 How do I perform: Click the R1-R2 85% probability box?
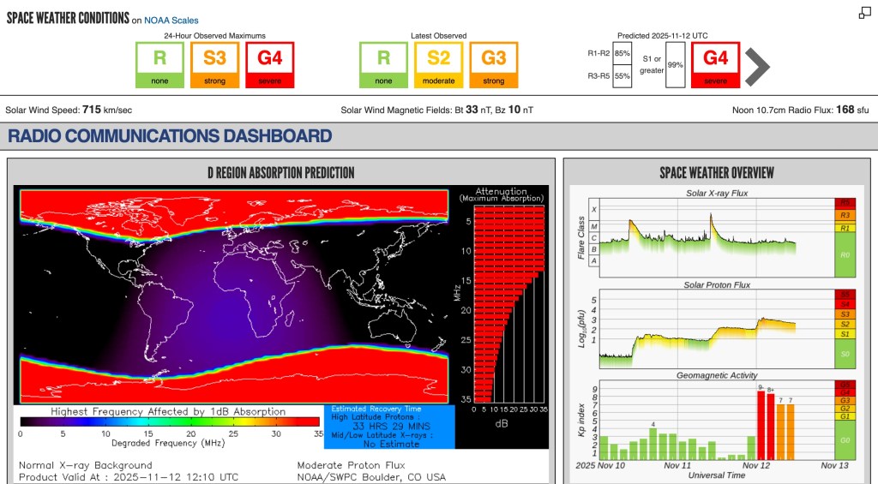tap(622, 53)
